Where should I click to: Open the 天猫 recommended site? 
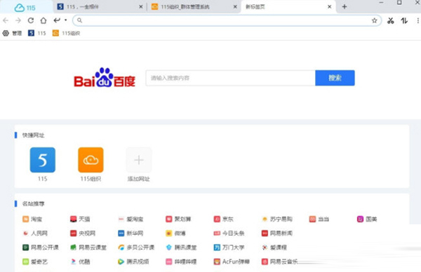click(x=80, y=219)
